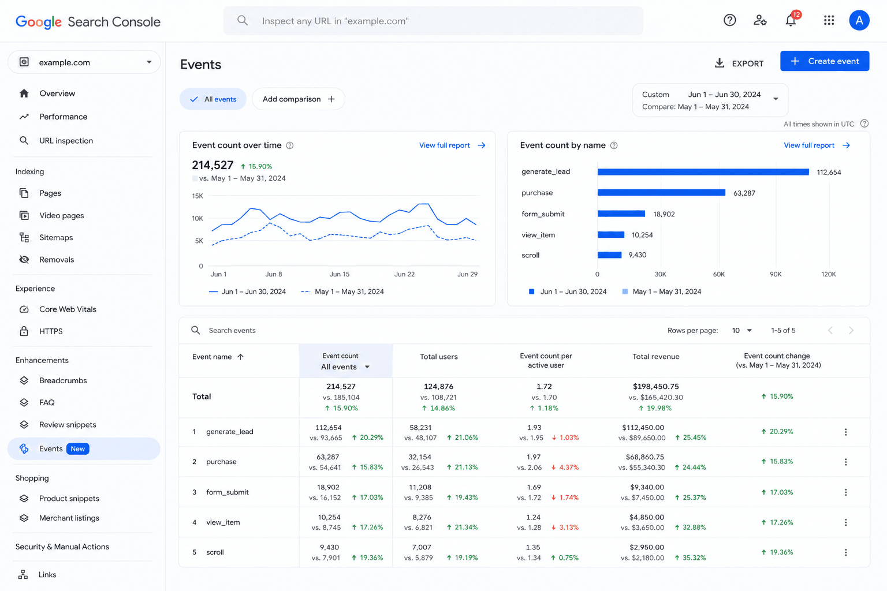Click the Event count over time help icon
The height and width of the screenshot is (591, 887).
290,145
